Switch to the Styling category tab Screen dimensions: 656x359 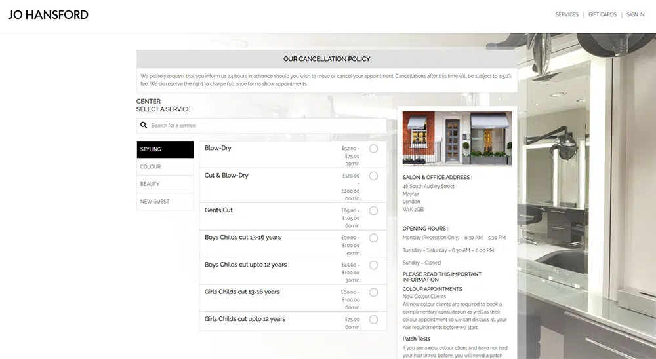[165, 149]
